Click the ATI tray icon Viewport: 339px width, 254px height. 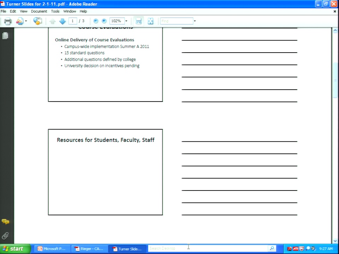point(296,249)
